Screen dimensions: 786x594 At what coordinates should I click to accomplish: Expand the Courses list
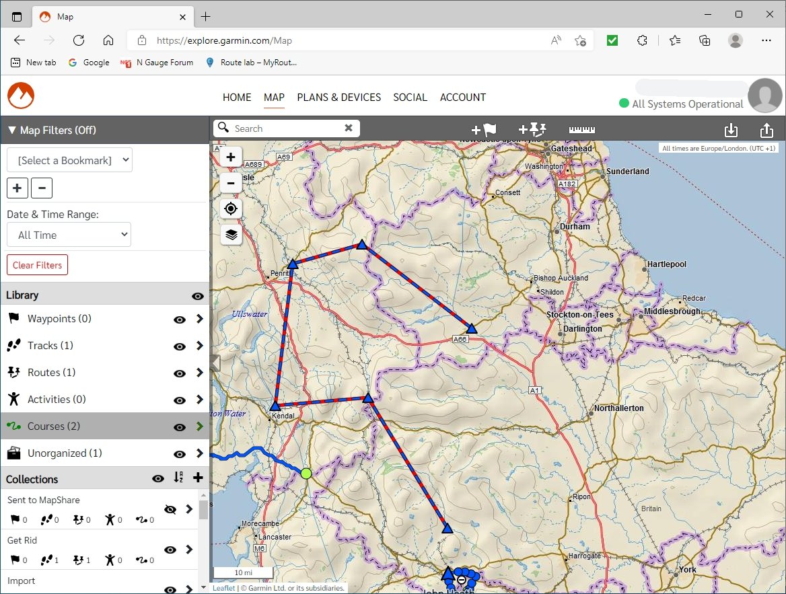click(x=200, y=426)
